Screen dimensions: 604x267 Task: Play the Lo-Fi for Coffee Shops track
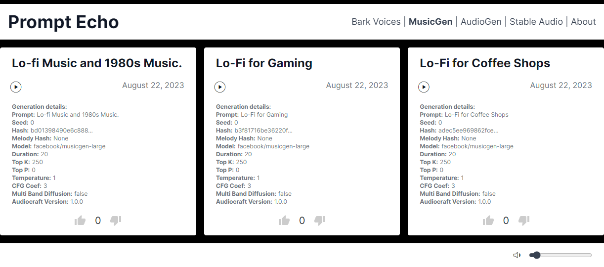point(424,87)
